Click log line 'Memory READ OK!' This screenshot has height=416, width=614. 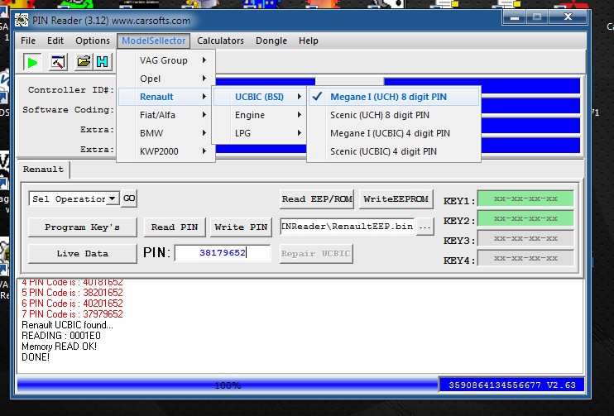[x=59, y=347]
